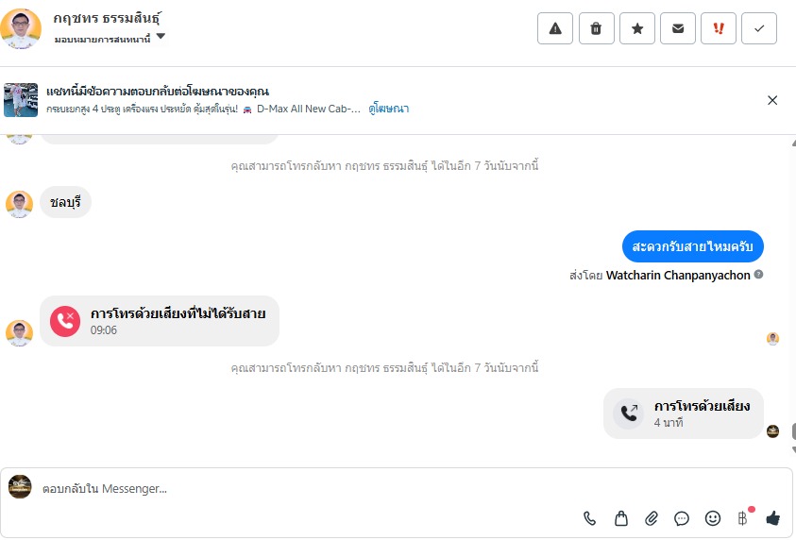
Task: Flag conversation with red exclamation icon
Action: click(x=719, y=28)
